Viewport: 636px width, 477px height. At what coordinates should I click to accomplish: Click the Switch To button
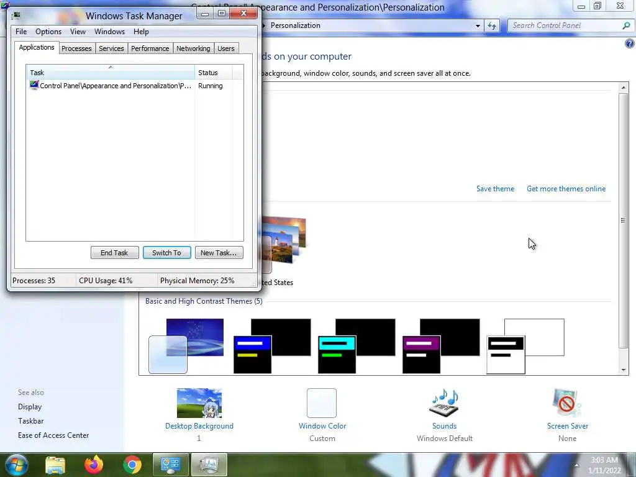(166, 253)
